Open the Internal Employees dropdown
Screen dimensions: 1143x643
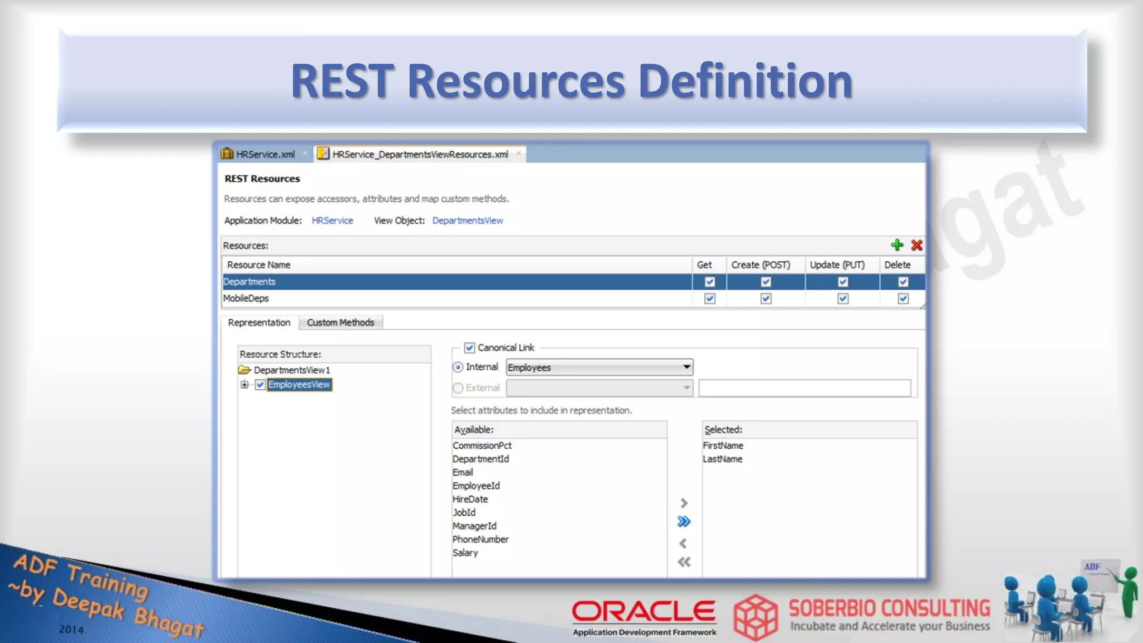pyautogui.click(x=686, y=367)
